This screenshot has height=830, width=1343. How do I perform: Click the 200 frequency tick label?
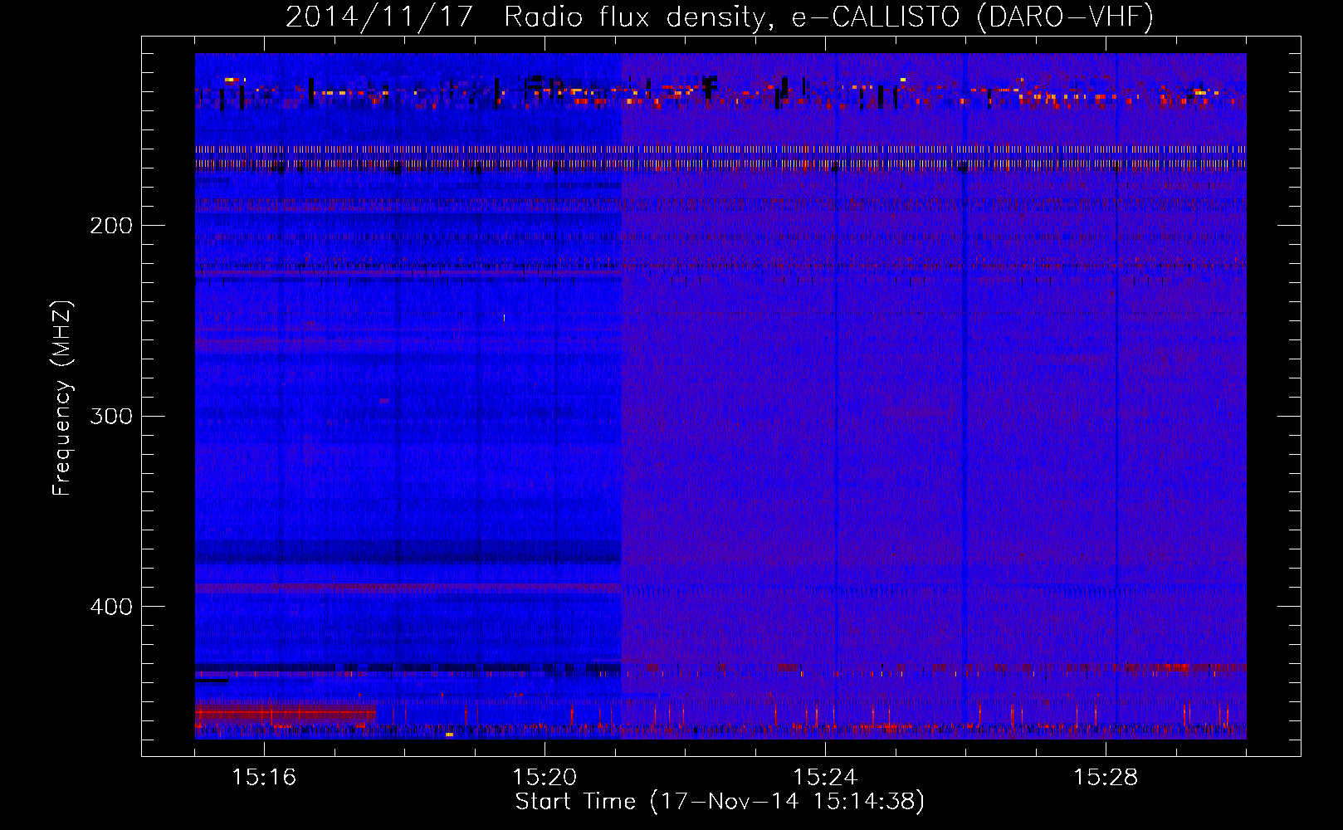click(x=111, y=226)
